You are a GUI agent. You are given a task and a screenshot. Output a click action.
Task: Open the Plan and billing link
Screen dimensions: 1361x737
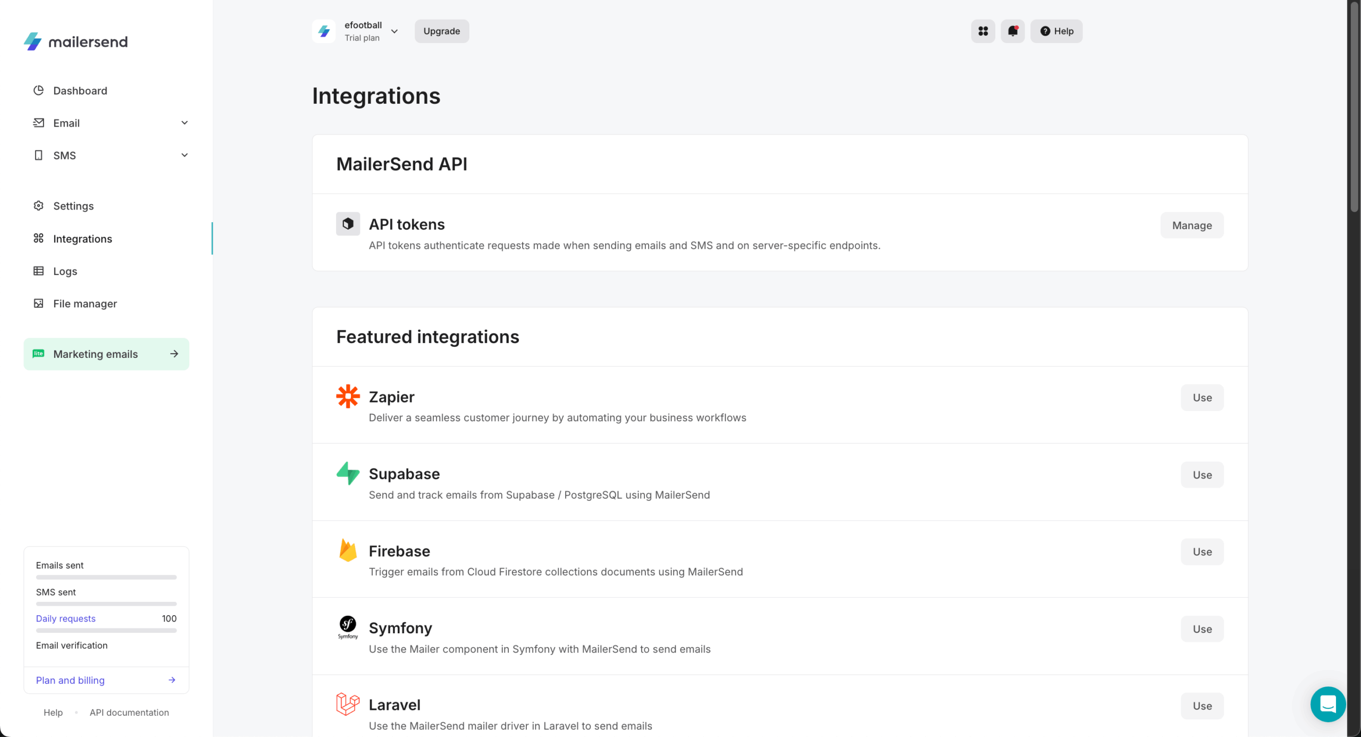coord(70,680)
